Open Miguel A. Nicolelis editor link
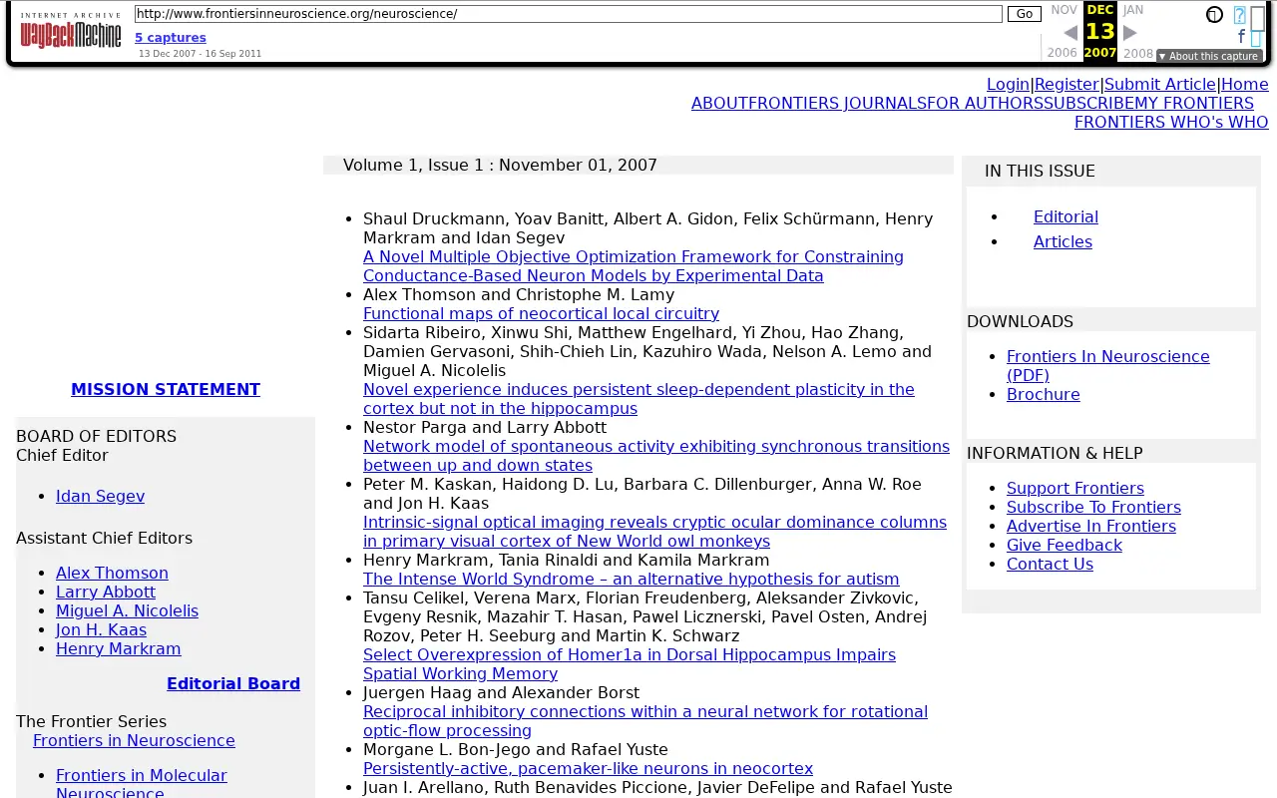 pos(127,611)
